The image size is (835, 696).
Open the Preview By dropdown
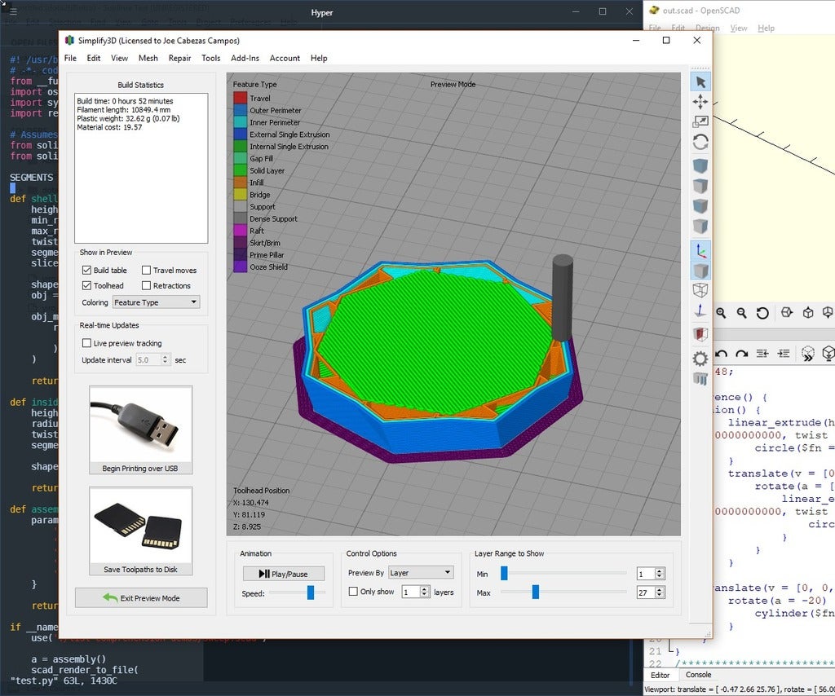(x=421, y=571)
